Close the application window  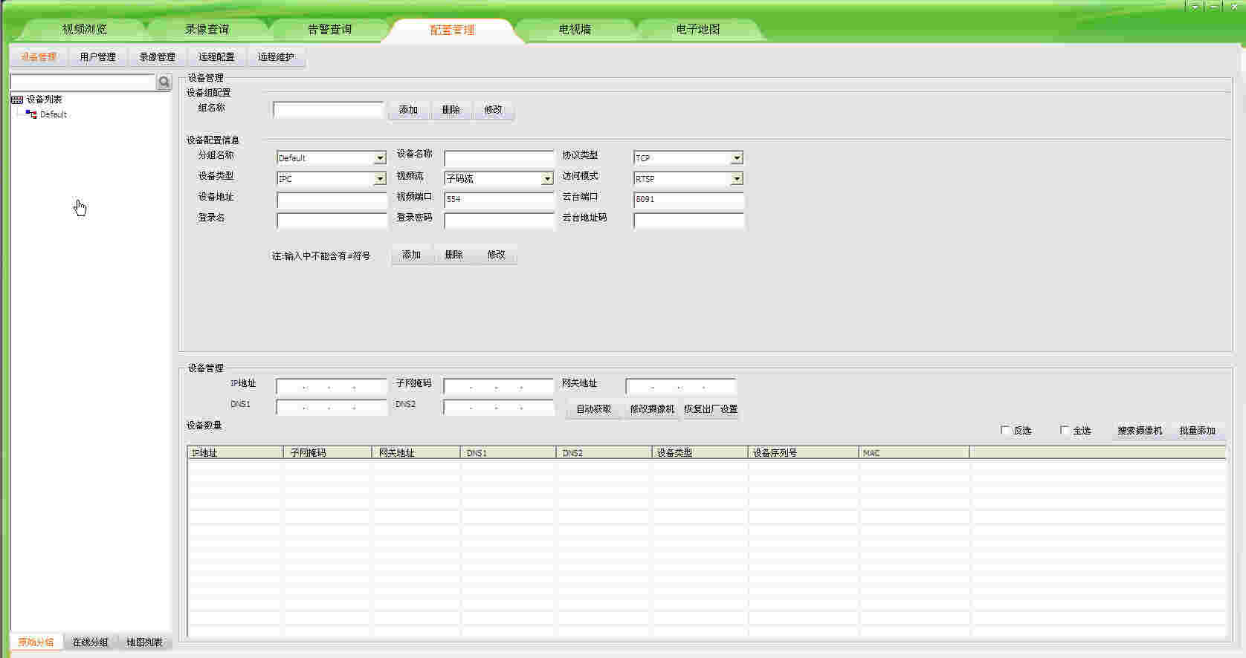(x=1235, y=6)
